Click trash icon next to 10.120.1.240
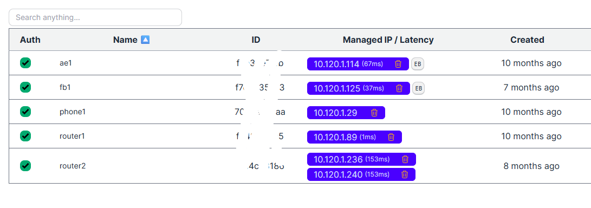This screenshot has height=208, width=591. point(405,174)
